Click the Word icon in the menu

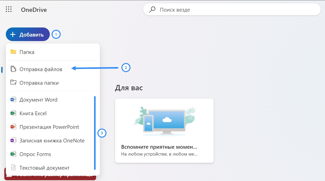tap(13, 100)
